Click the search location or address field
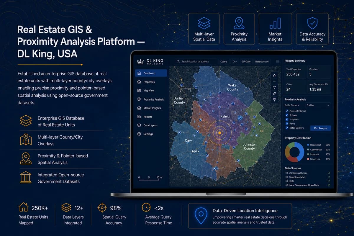Screen dimensions: 354x236 click(x=196, y=62)
